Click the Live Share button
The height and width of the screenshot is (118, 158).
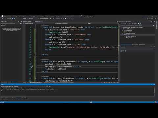(x=150, y=19)
